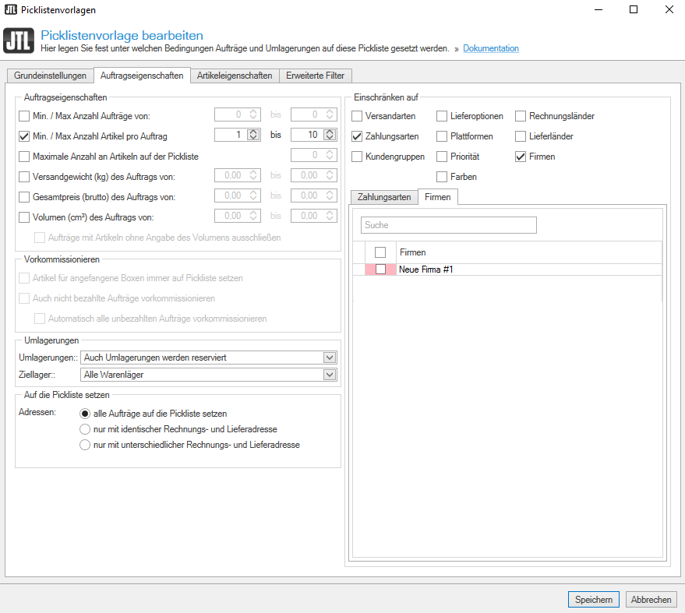The width and height of the screenshot is (685, 613).
Task: Select all companies via header checkbox
Action: [x=380, y=252]
